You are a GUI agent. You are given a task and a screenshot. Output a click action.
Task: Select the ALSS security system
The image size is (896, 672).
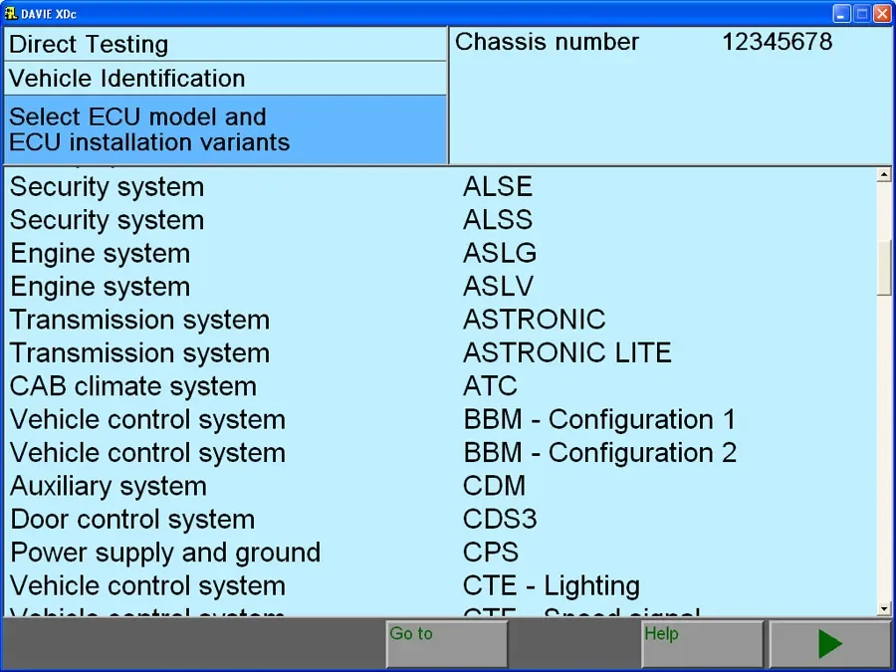tap(497, 220)
